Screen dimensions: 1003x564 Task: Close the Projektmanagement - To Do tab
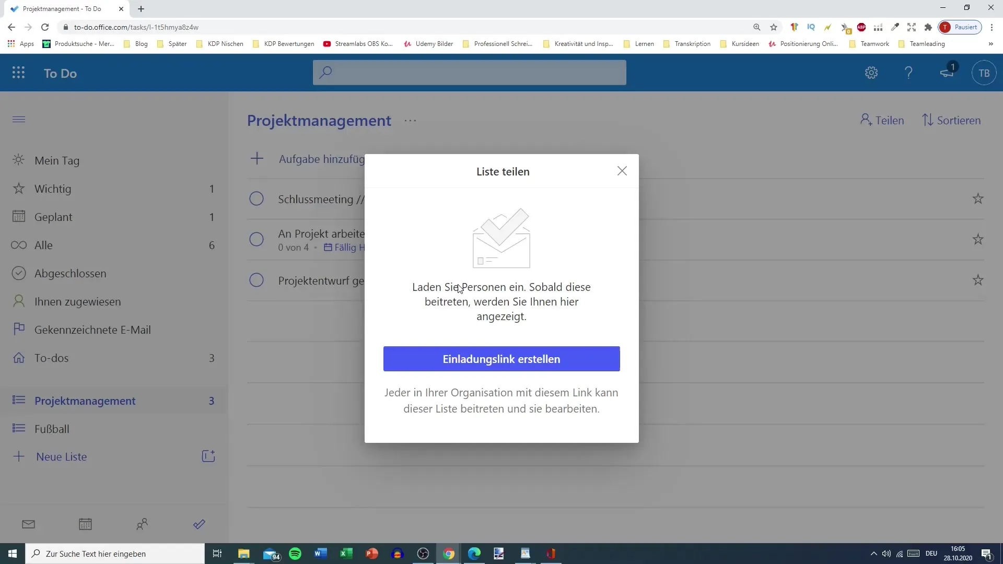coord(121,9)
